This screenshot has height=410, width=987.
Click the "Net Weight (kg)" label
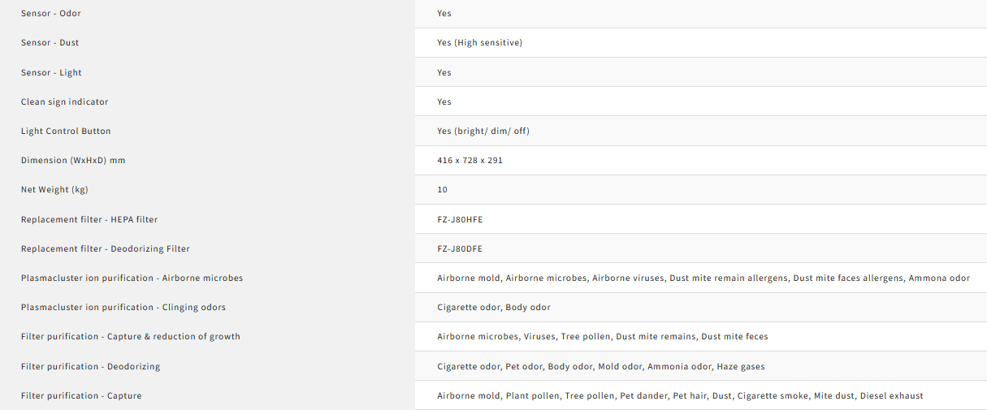pos(54,190)
